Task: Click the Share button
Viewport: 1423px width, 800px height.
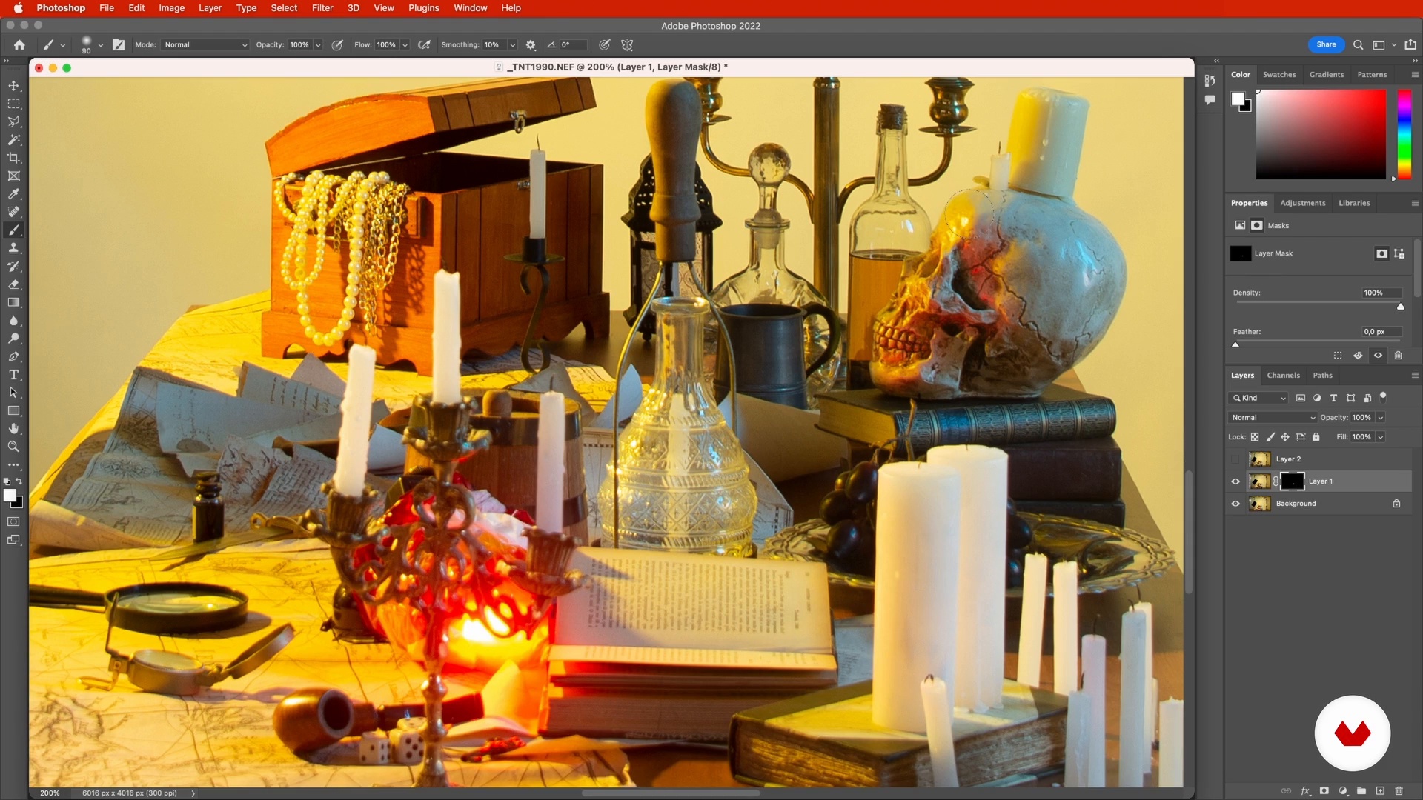Action: [1326, 44]
